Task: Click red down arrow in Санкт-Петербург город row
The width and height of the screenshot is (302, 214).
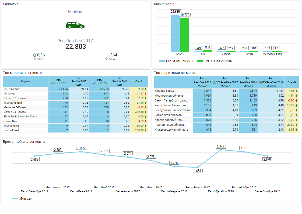Action: pyautogui.click(x=296, y=100)
